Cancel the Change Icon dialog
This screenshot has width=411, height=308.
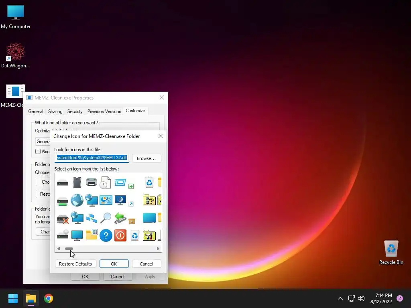click(146, 264)
